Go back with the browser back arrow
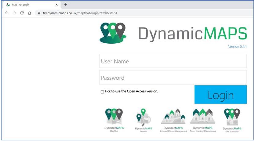Viewport: 255px width, 141px height. [x=7, y=13]
